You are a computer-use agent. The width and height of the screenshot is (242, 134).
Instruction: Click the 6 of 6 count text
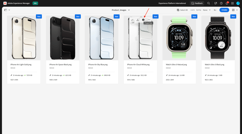[x=192, y=10]
